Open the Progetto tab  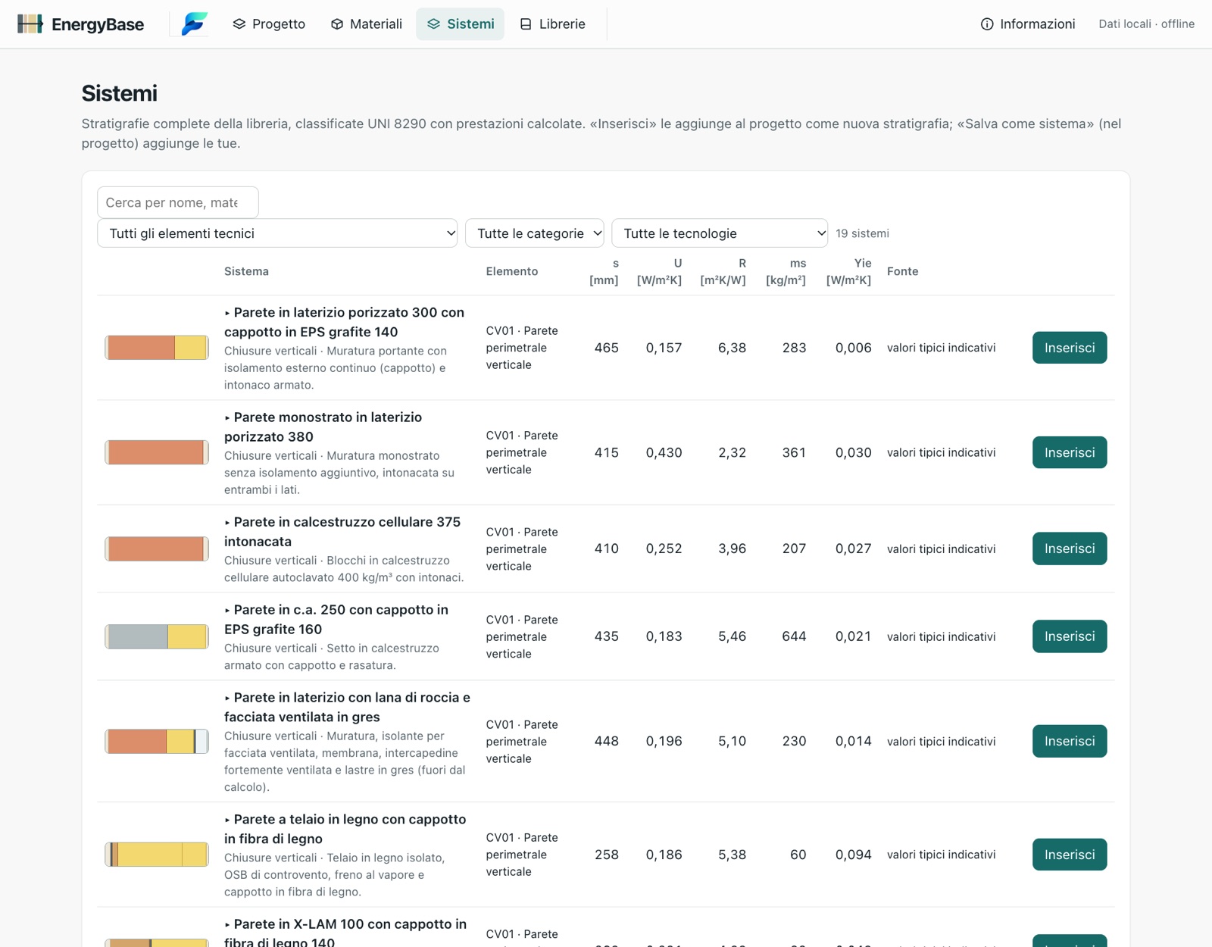click(269, 24)
